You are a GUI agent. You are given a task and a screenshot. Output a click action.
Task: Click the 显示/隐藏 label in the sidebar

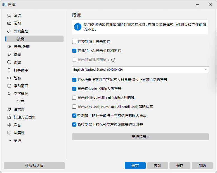pos(22,47)
